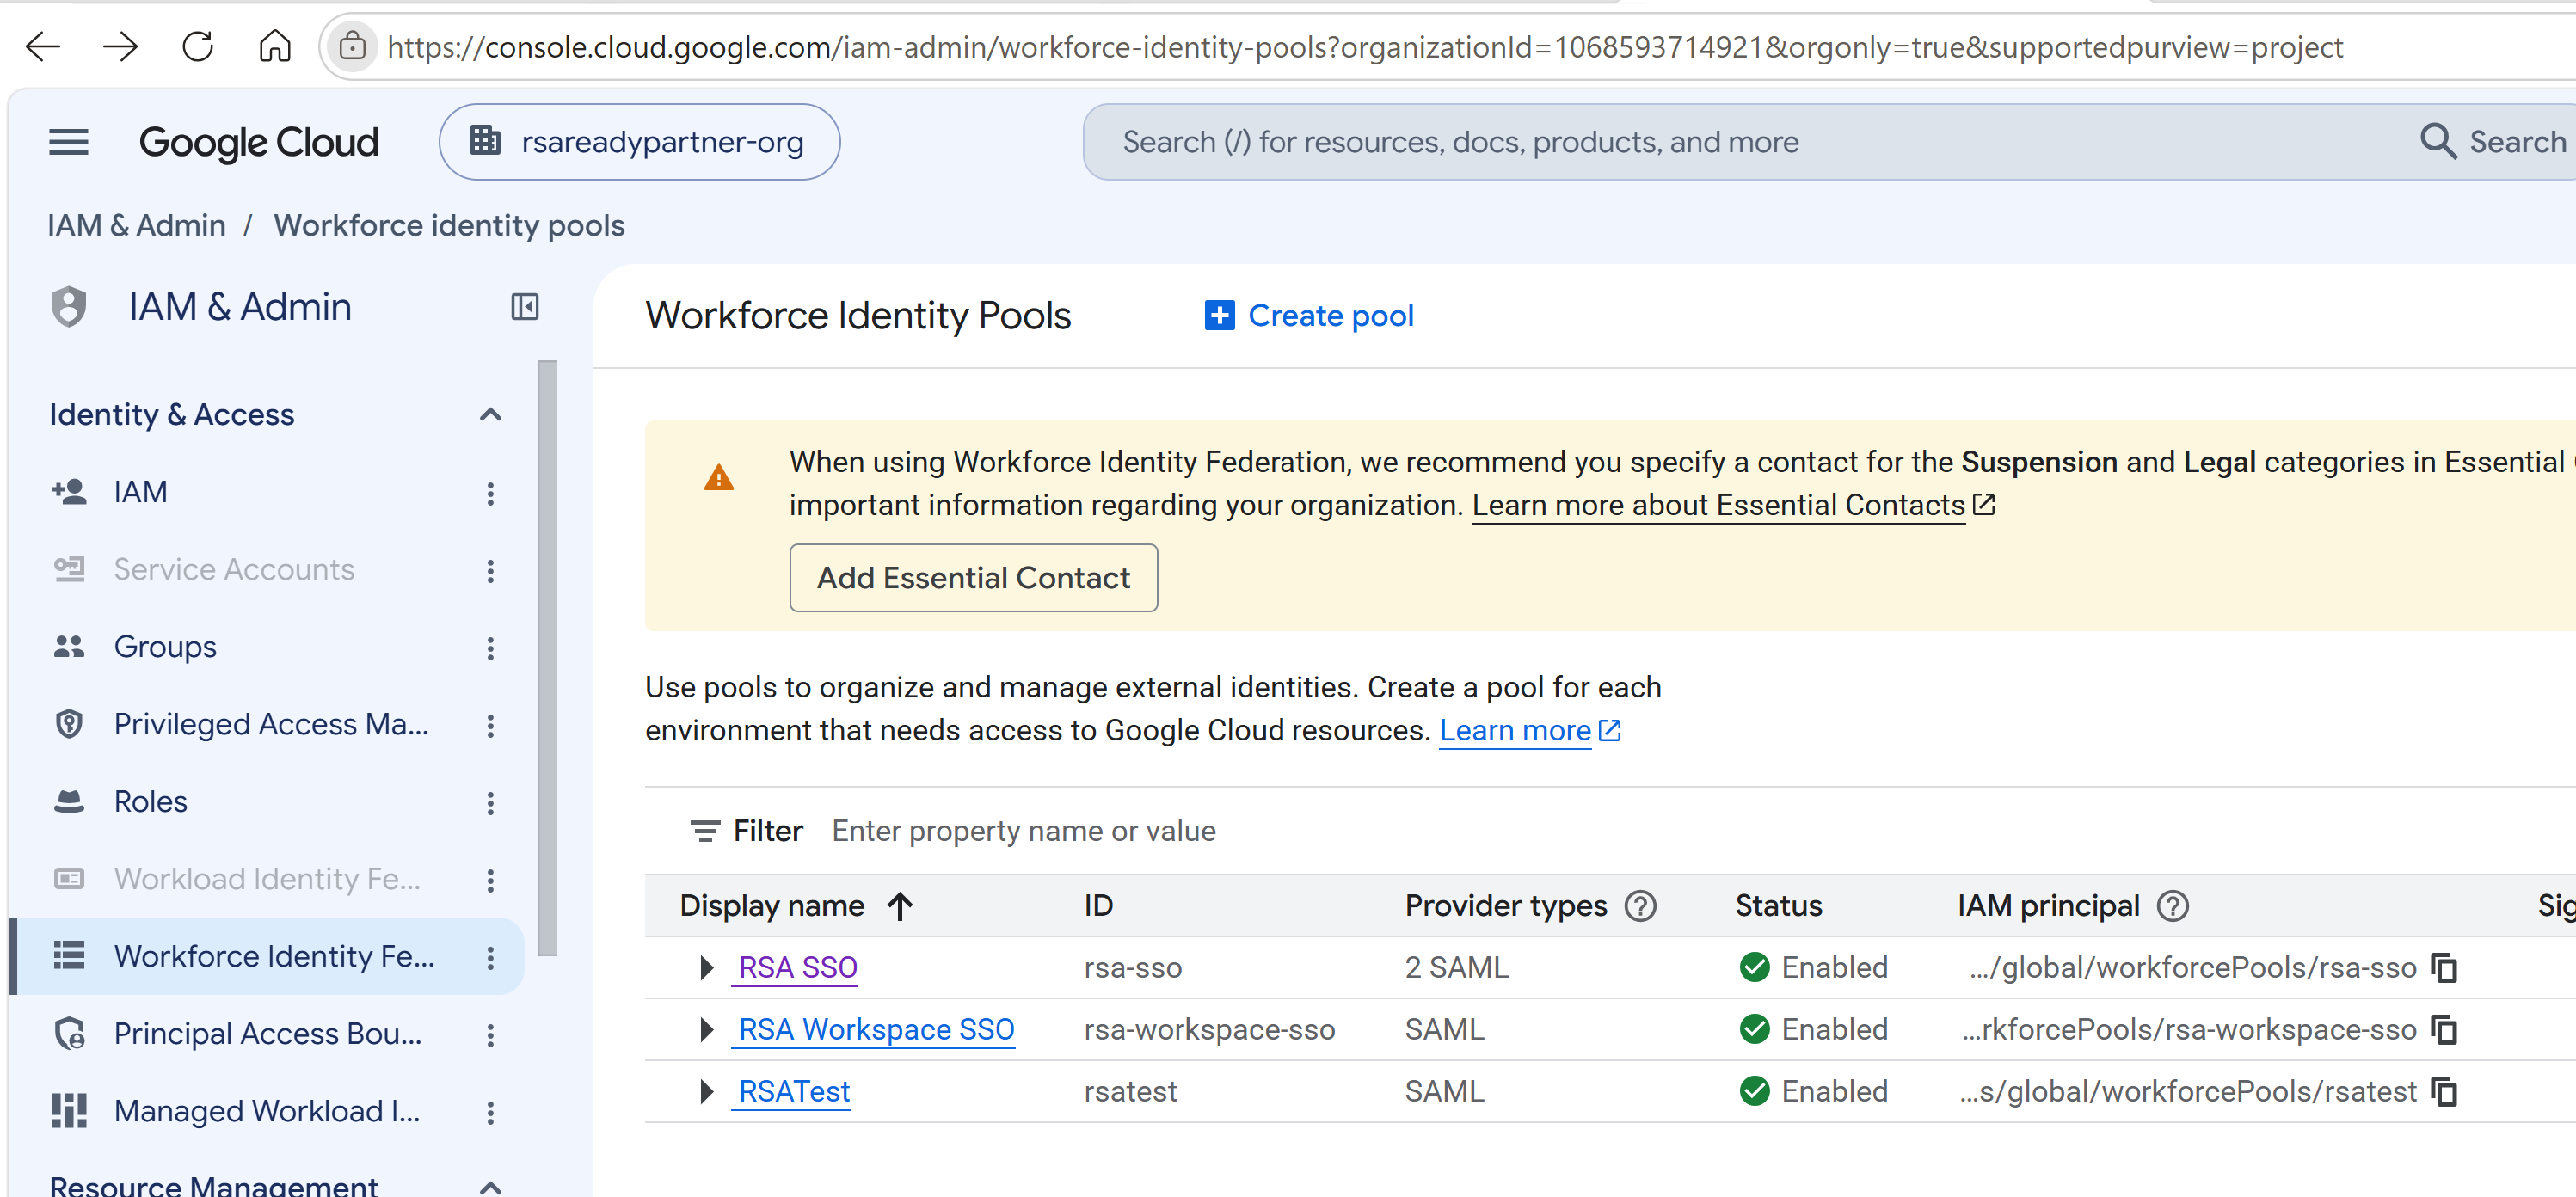The width and height of the screenshot is (2576, 1197).
Task: Open the RSATest pool link
Action: 794,1091
